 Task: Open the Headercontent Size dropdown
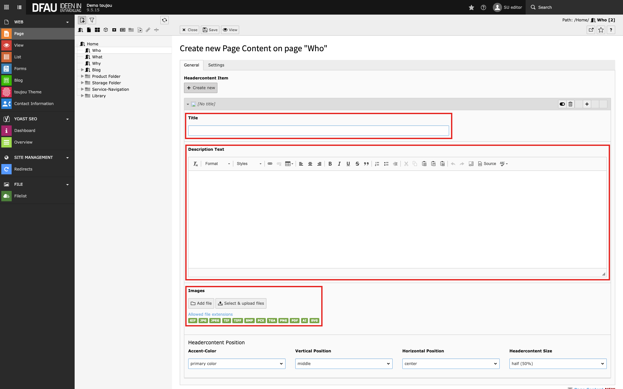(557, 363)
